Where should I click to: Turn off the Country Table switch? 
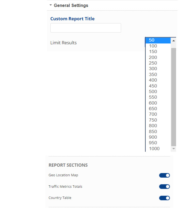click(x=164, y=198)
